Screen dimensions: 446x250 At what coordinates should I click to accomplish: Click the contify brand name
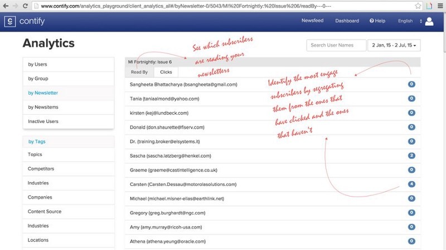tap(32, 21)
